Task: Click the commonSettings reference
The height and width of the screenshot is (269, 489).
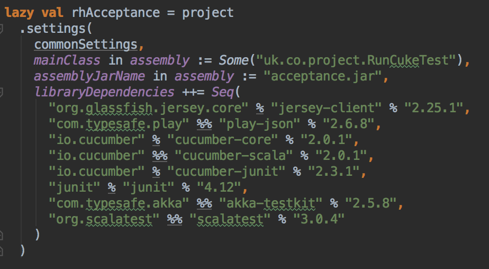Action: coord(86,44)
